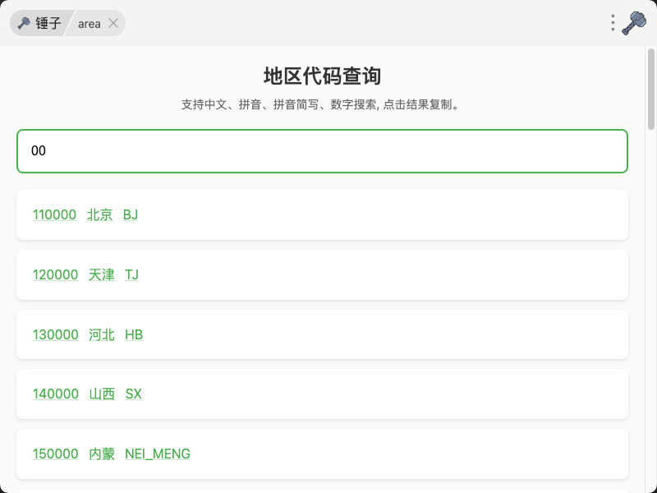Copy the abbreviation HB
This screenshot has height=493, width=657.
click(134, 334)
